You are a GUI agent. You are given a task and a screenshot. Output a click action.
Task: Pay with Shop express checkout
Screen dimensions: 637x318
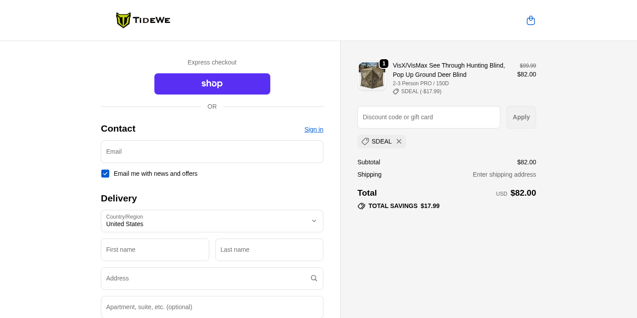click(x=212, y=84)
